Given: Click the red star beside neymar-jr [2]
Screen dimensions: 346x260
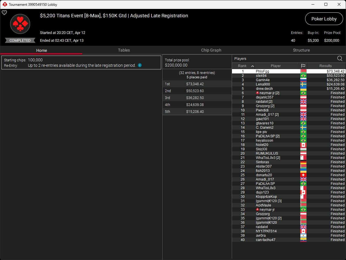Looking at the screenshot, I should pos(257,93).
